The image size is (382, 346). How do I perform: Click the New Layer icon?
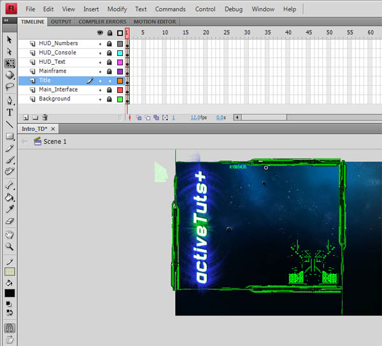pos(25,118)
